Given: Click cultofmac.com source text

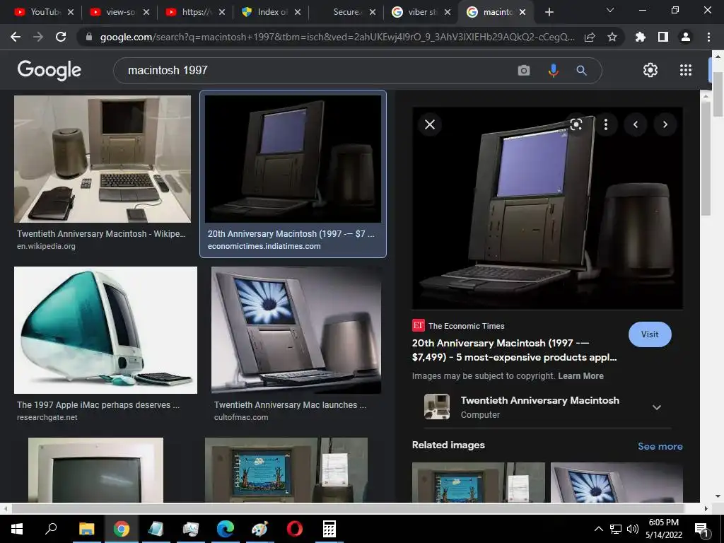Looking at the screenshot, I should [241, 417].
